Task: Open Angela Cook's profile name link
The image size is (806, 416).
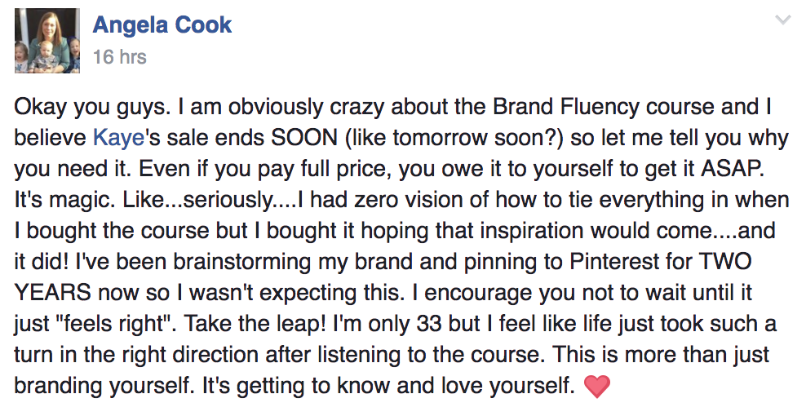Action: [x=162, y=25]
